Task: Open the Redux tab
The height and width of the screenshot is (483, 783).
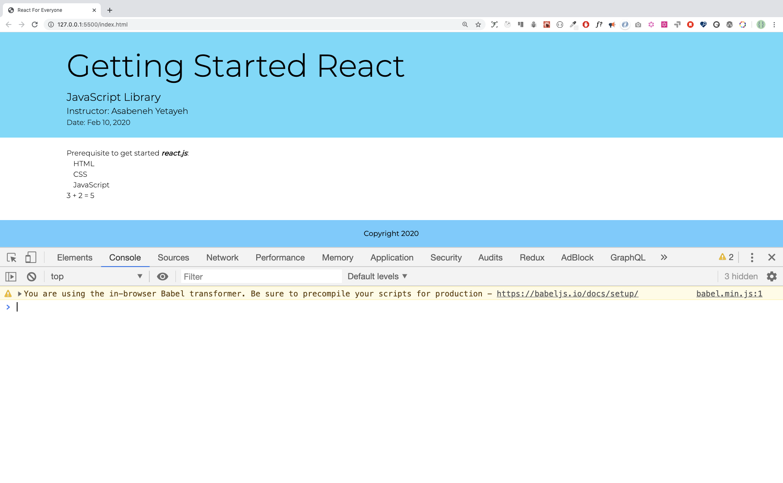Action: point(532,258)
